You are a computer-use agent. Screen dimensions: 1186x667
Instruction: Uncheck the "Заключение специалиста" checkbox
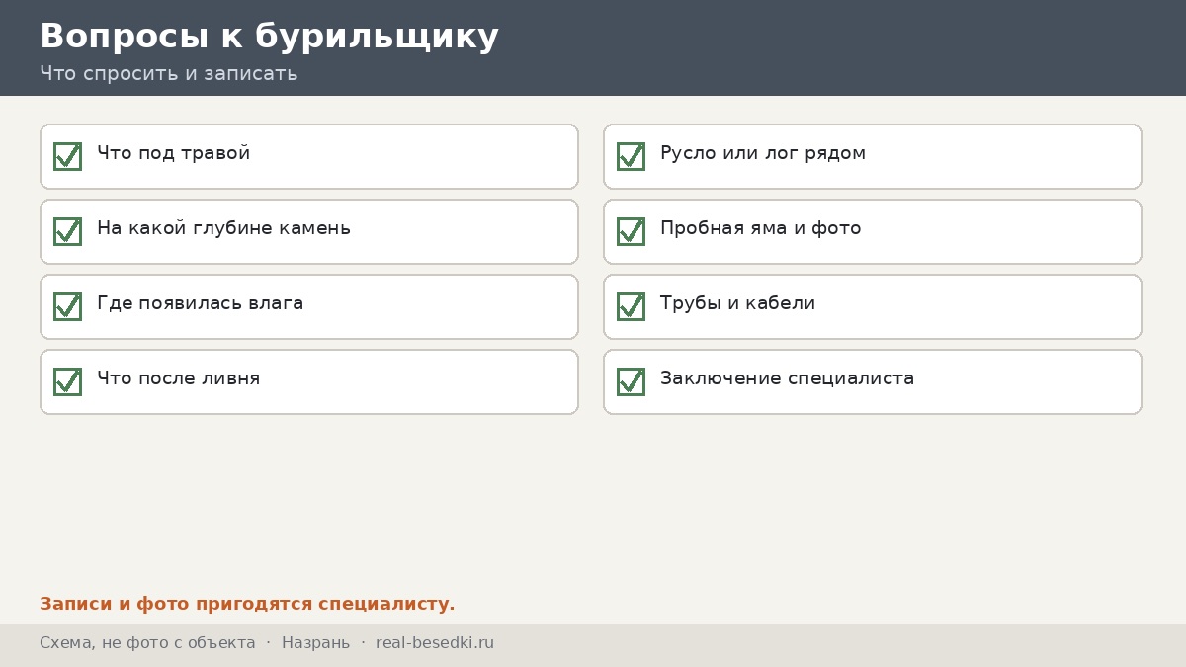click(x=631, y=381)
